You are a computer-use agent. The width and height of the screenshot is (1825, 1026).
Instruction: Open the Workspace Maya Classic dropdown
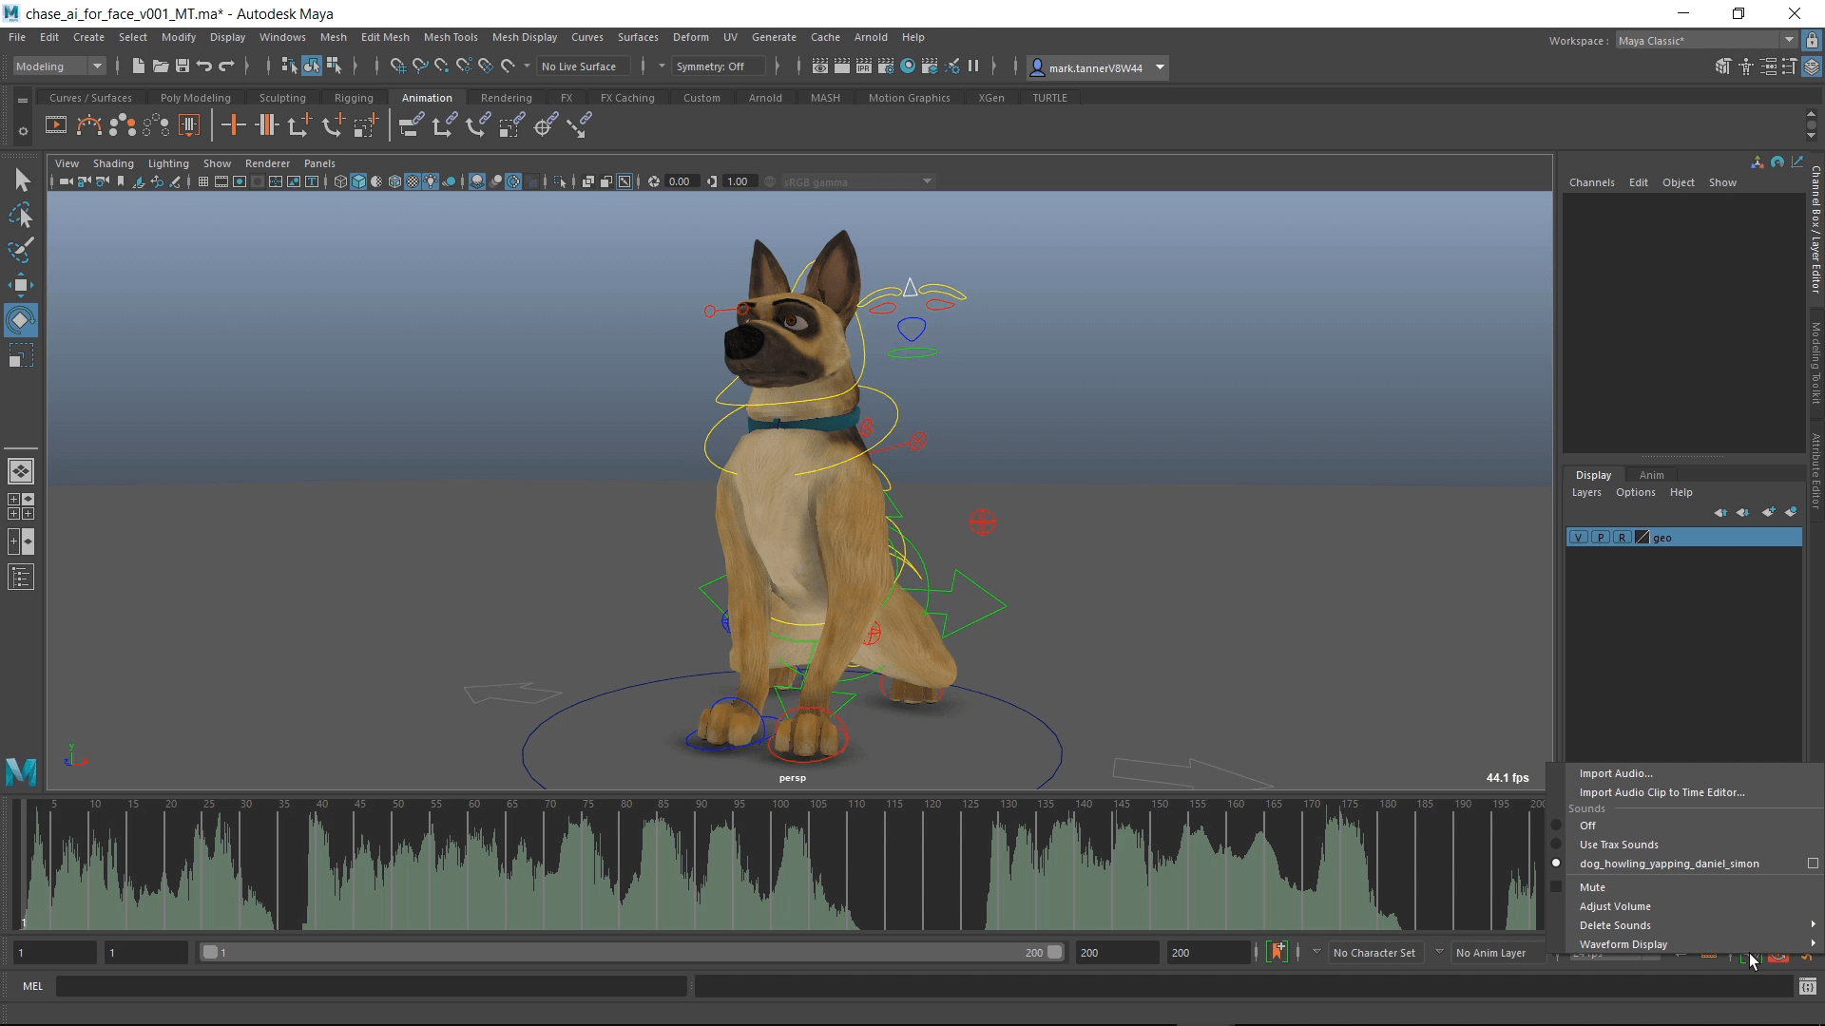tap(1706, 41)
